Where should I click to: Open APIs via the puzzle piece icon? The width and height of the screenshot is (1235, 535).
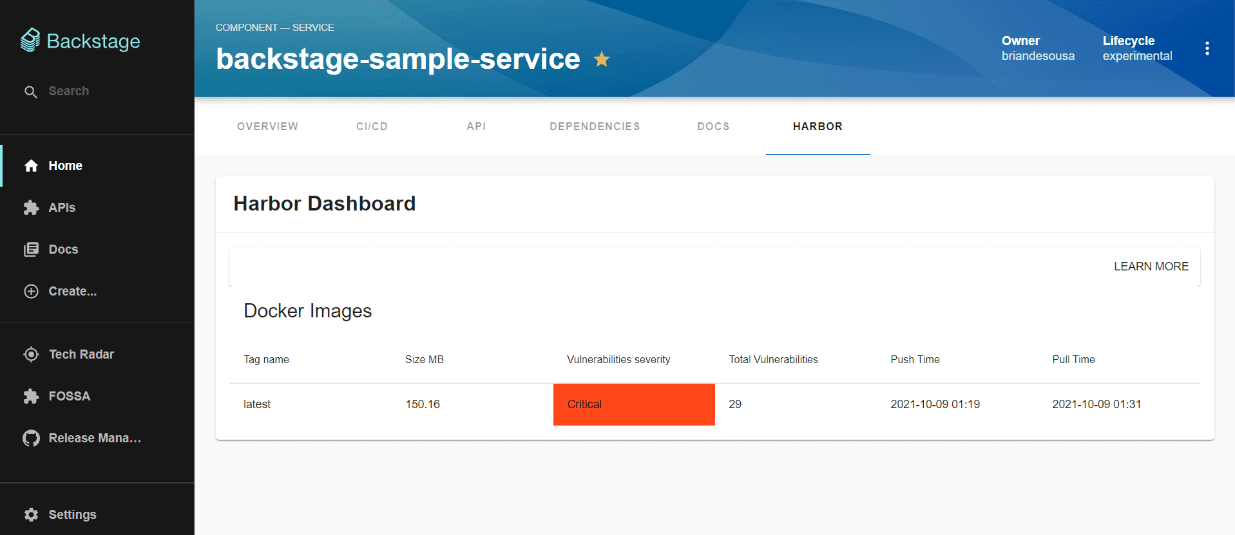[31, 207]
